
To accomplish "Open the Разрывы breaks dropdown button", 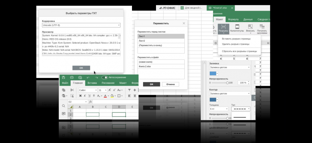I will click(x=223, y=29).
